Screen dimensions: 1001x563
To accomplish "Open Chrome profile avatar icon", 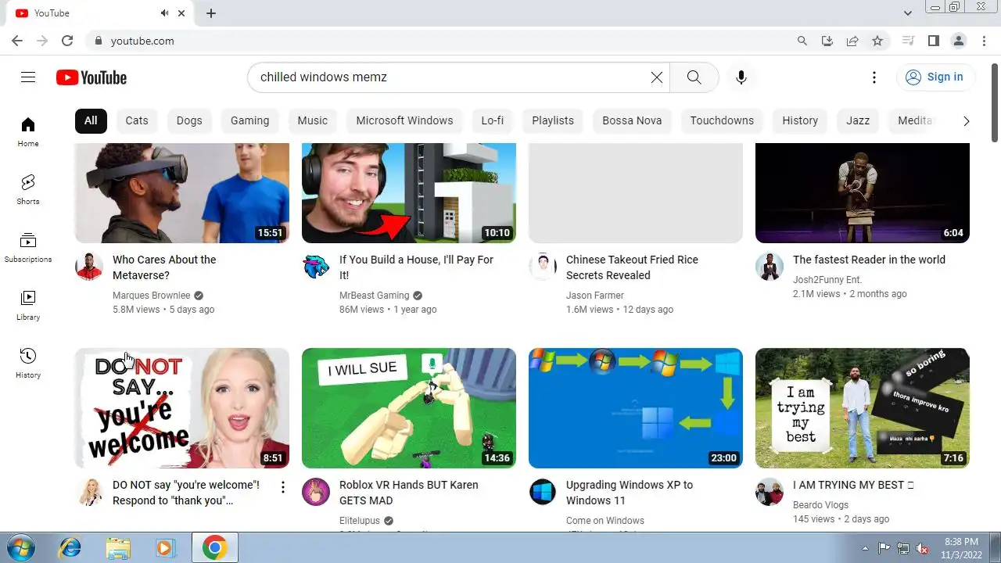I will [x=958, y=41].
